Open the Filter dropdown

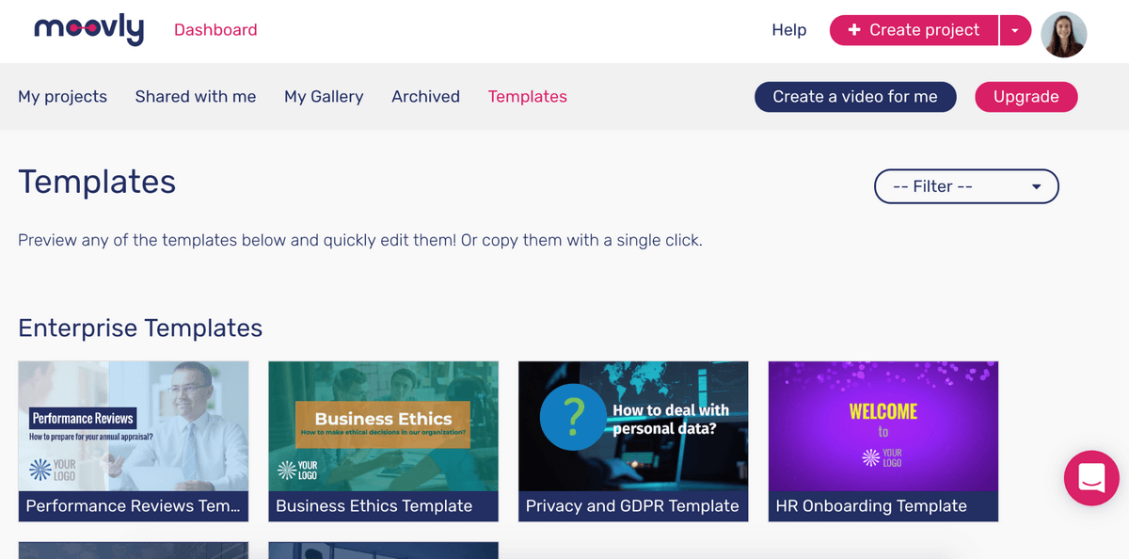point(966,186)
